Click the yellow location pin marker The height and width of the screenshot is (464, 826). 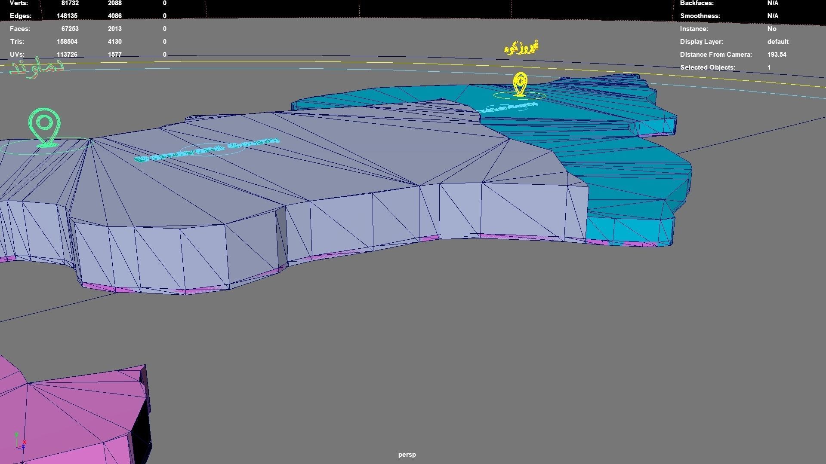pos(520,83)
